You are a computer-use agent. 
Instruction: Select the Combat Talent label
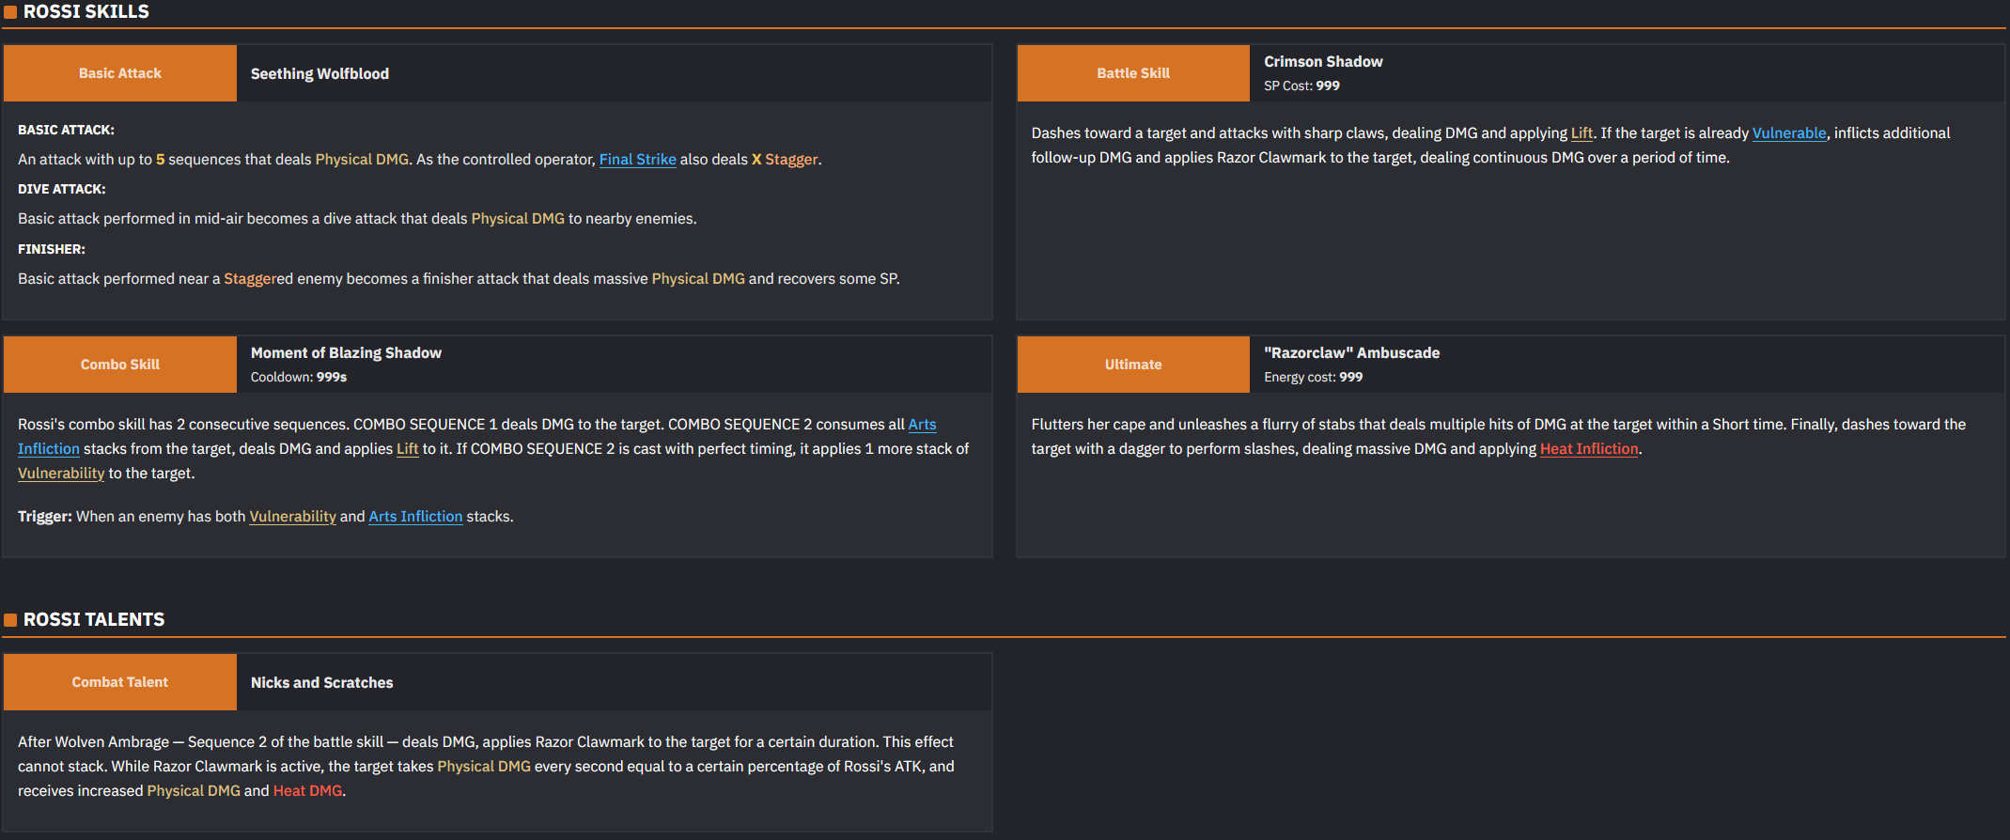pyautogui.click(x=120, y=682)
